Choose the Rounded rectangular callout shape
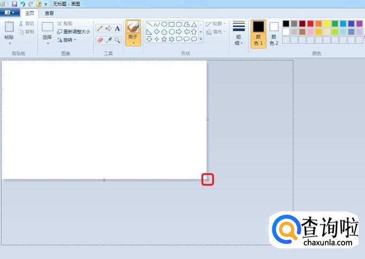 pos(179,39)
